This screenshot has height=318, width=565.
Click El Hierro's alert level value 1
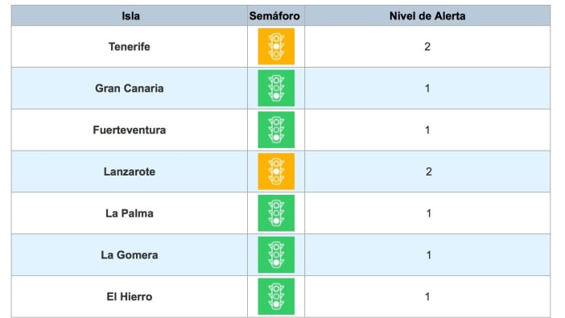pyautogui.click(x=427, y=297)
